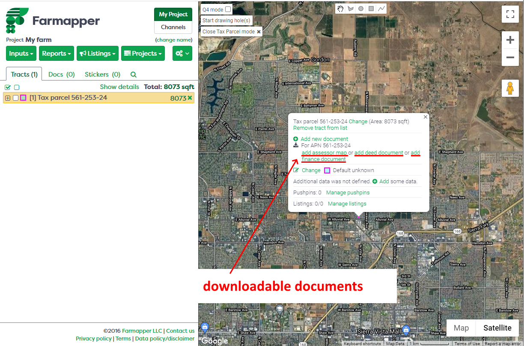Click Remove tract from list
This screenshot has width=524, height=346.
[x=320, y=128]
